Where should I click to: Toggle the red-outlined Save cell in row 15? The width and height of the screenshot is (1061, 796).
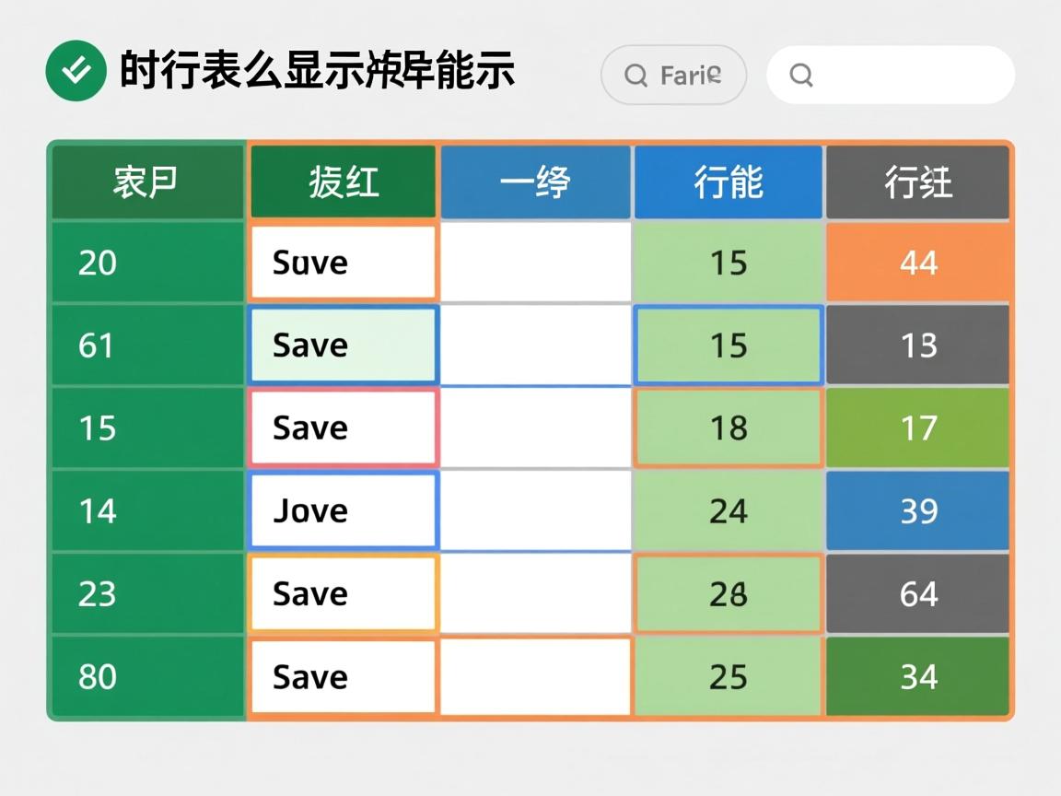[x=342, y=427]
